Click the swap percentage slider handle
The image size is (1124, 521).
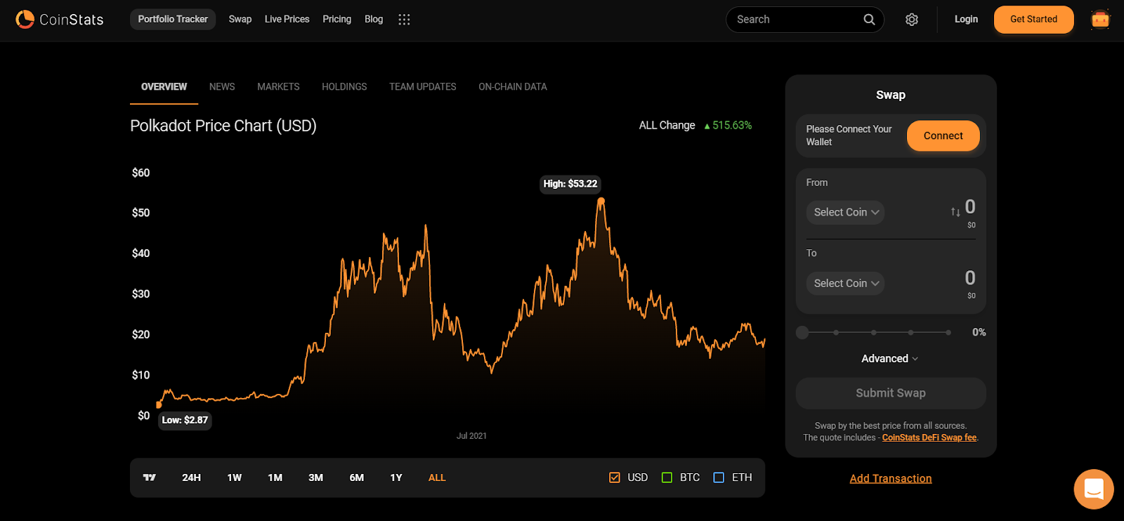[802, 332]
